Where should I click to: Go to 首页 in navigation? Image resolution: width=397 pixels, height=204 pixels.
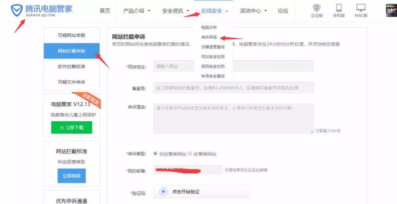(x=105, y=11)
